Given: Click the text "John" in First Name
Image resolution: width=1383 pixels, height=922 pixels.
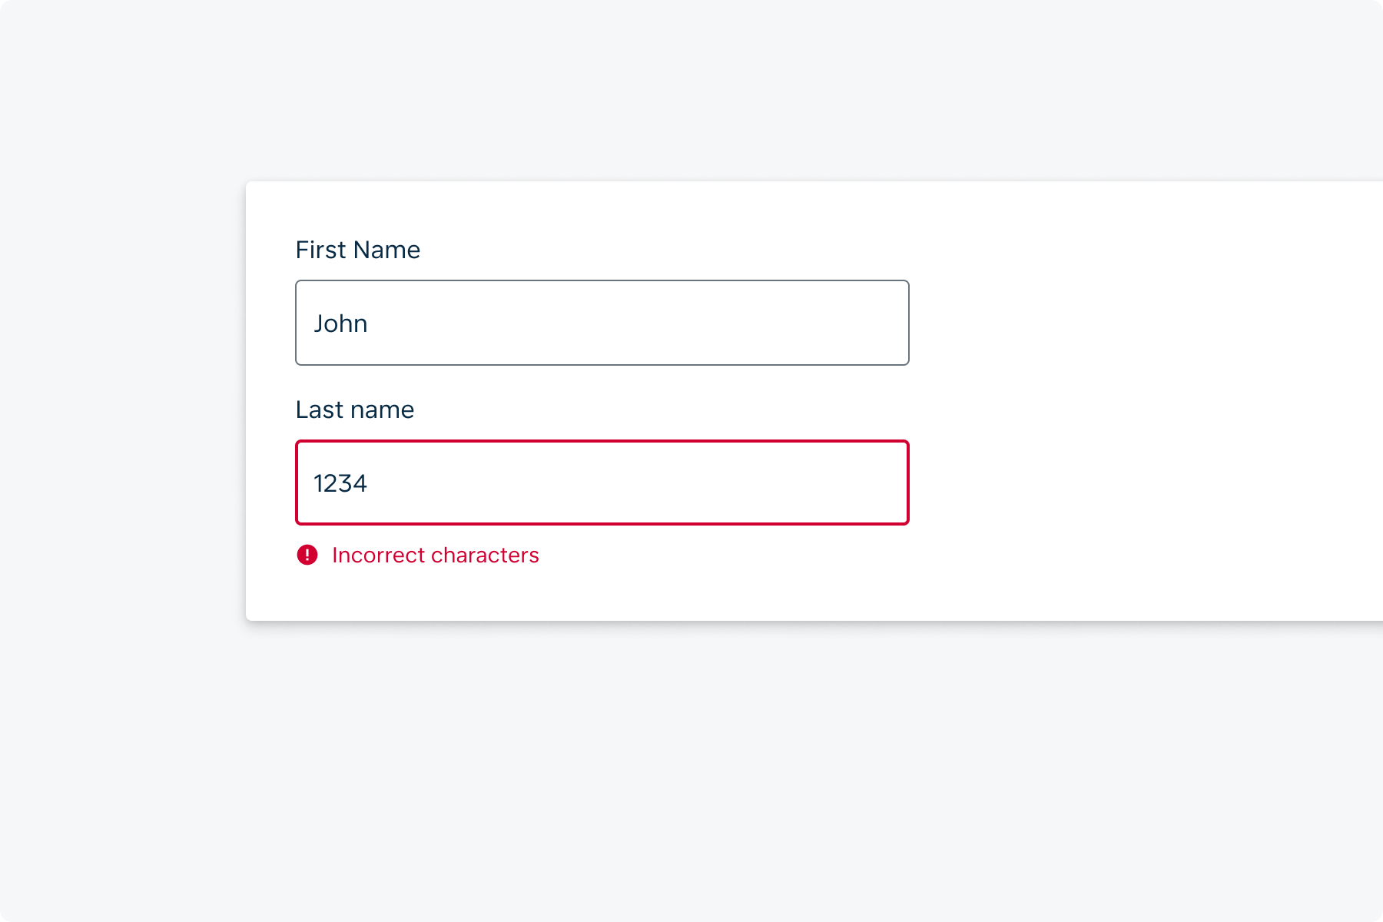Looking at the screenshot, I should click(340, 323).
